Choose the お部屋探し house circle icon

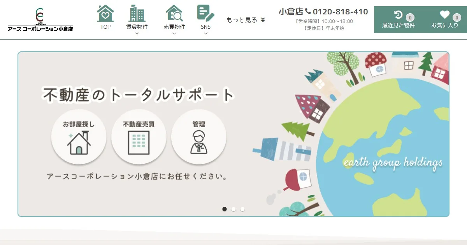[x=79, y=137]
